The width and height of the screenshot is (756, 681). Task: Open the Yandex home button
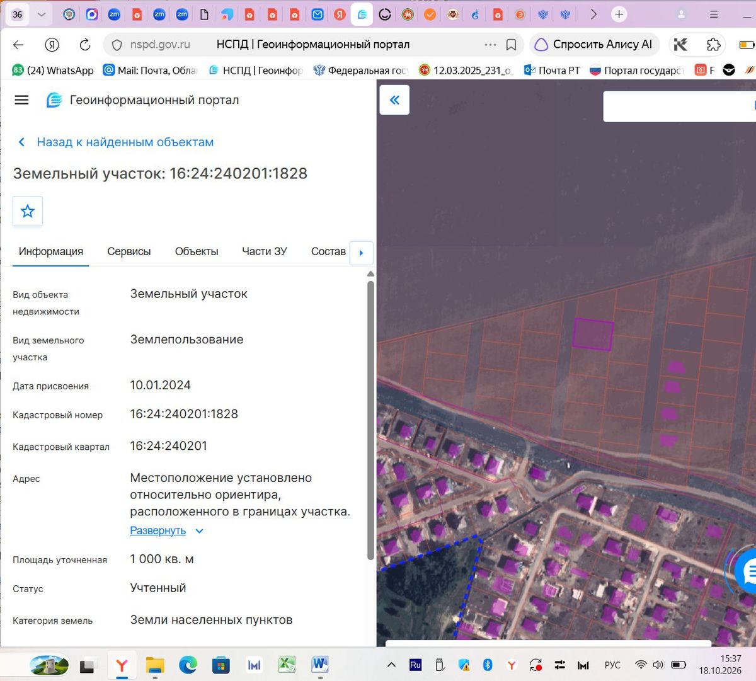pyautogui.click(x=52, y=45)
